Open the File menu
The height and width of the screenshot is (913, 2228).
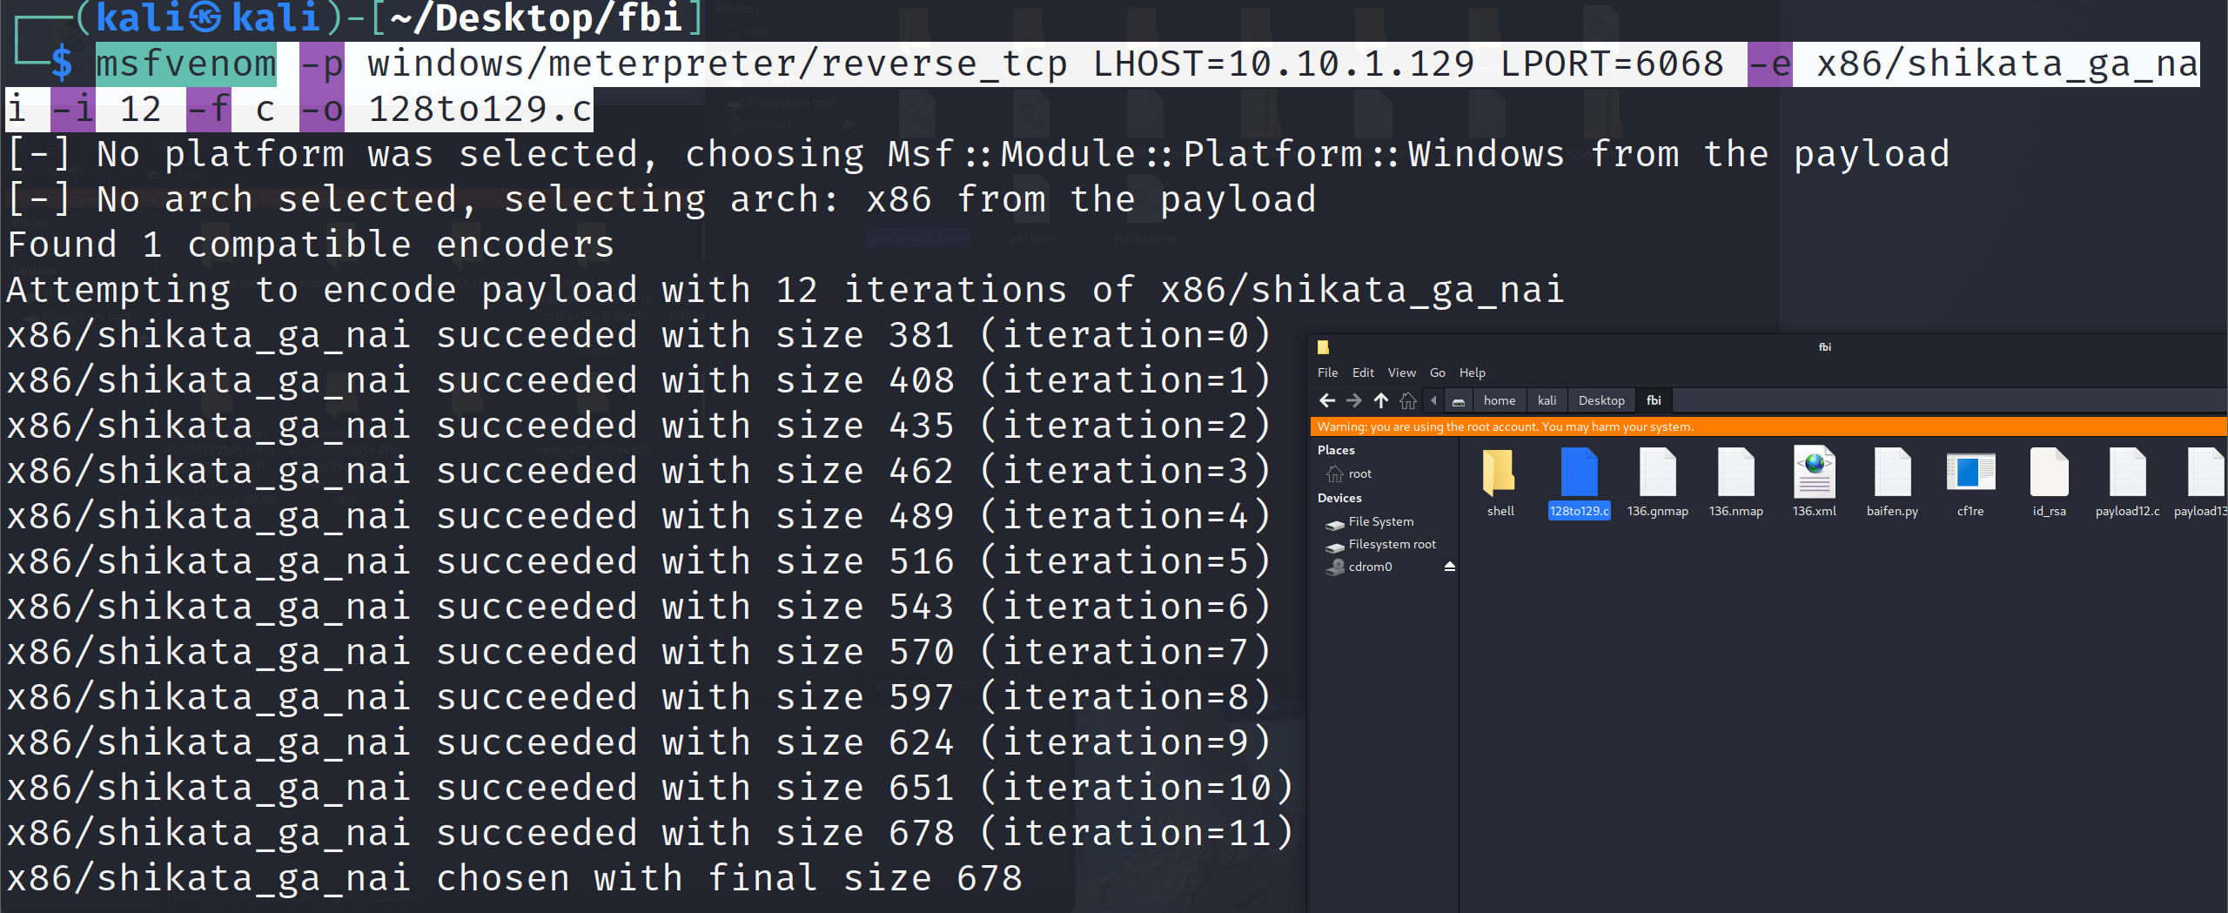[1327, 373]
